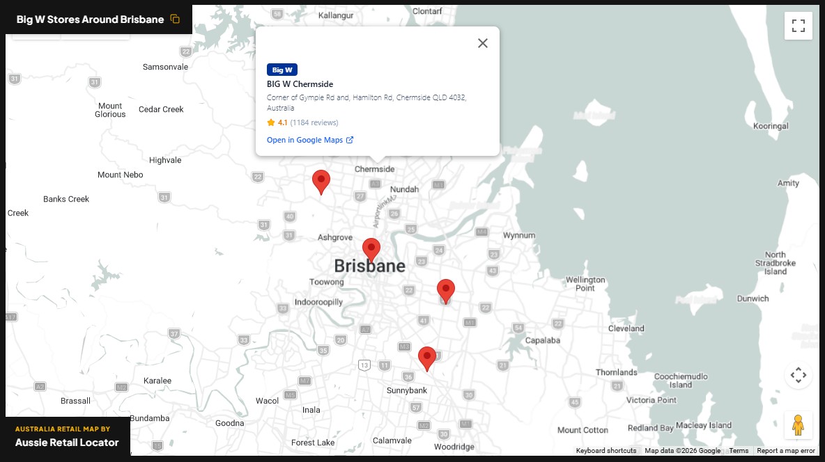825x462 pixels.
Task: Click the Ashgrove map label
Action: tap(335, 237)
